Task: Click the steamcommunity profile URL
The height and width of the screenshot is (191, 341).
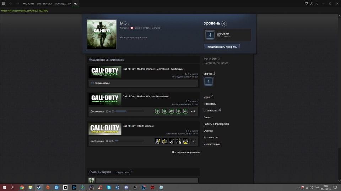Action: tap(25, 11)
